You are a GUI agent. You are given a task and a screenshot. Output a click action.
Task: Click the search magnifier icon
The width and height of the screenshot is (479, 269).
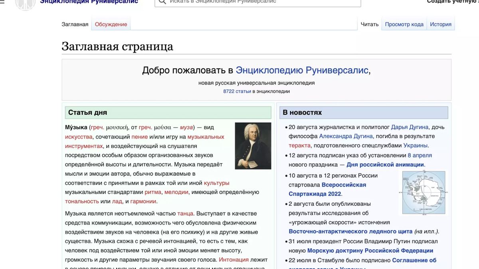click(x=162, y=2)
